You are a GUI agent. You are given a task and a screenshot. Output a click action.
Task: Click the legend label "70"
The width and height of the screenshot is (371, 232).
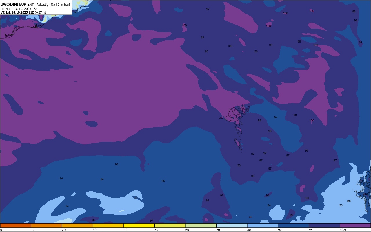point(218,230)
